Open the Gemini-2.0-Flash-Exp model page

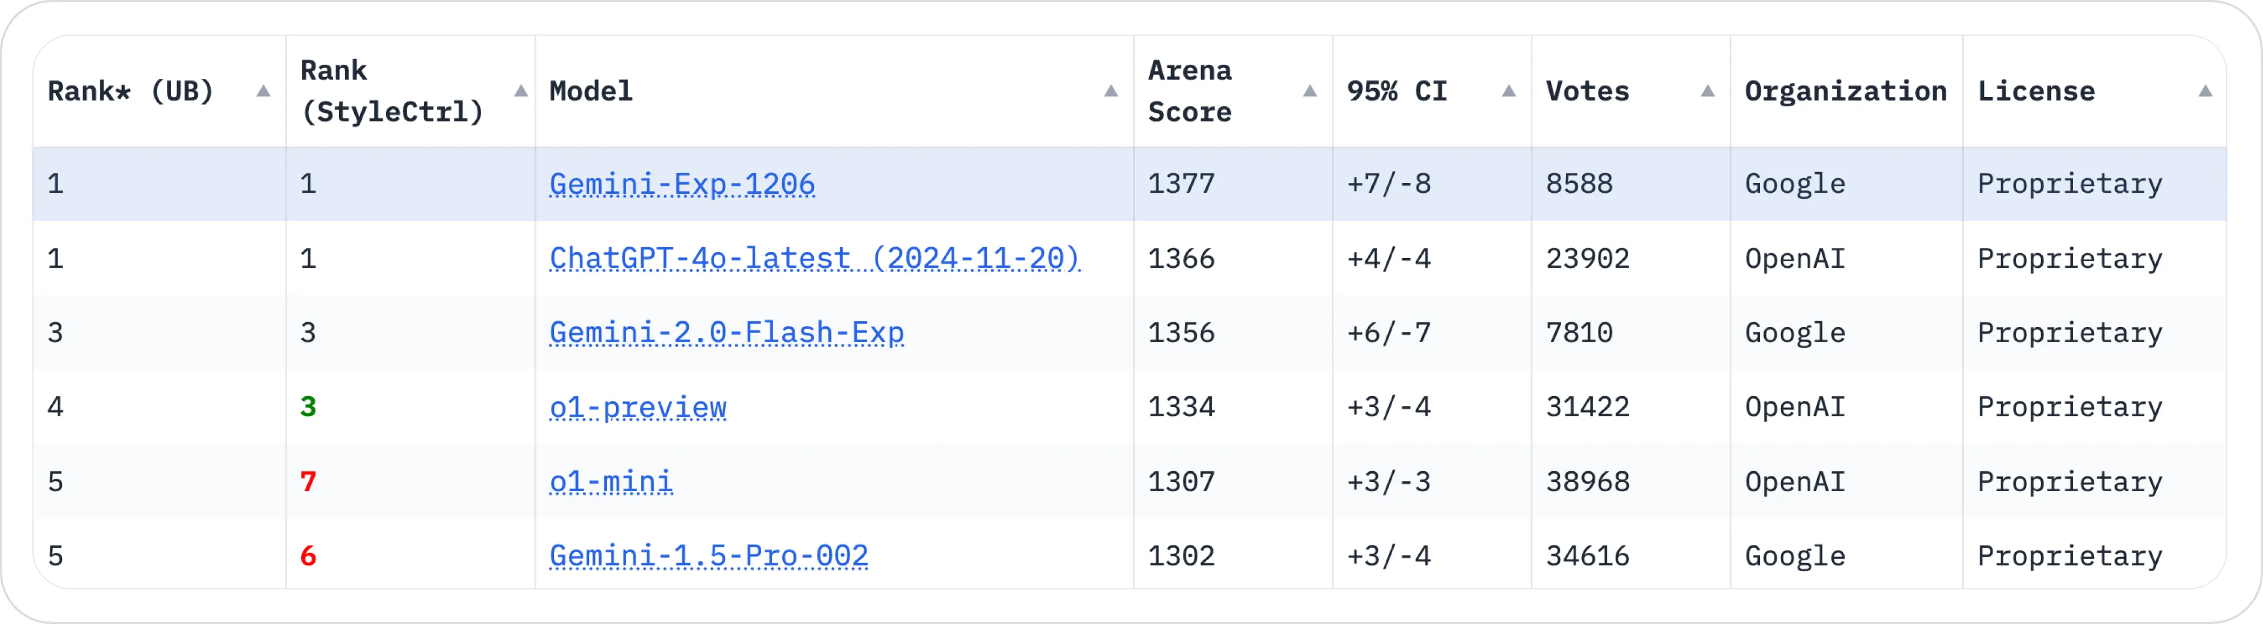pos(727,333)
